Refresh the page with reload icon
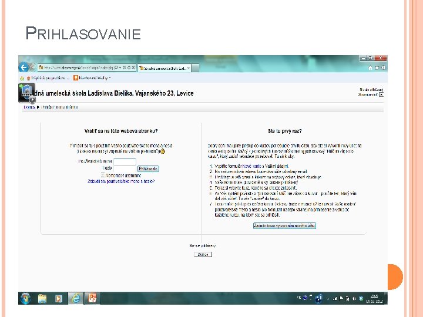423x317 pixels. coord(129,68)
